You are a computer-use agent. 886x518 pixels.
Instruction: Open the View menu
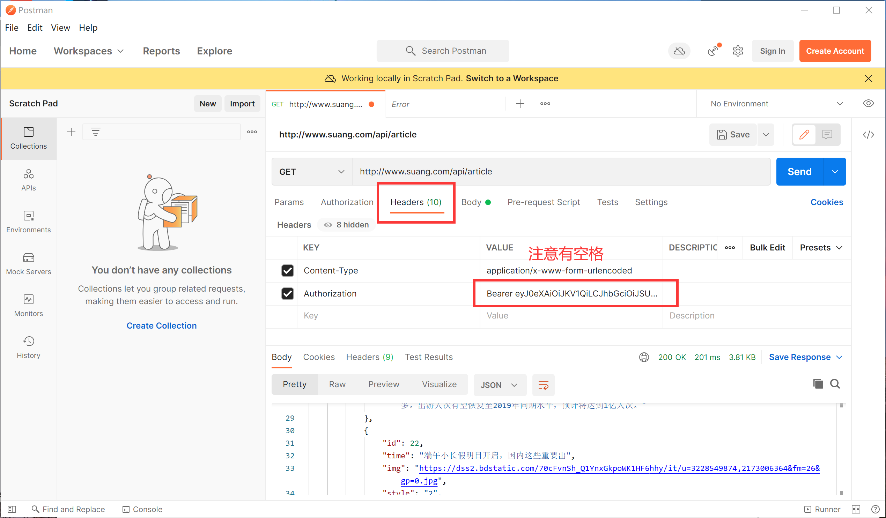60,28
